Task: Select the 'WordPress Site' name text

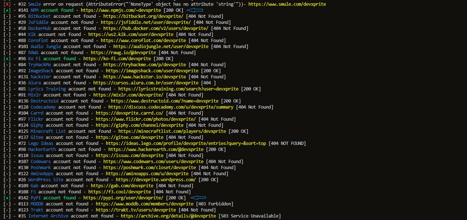Action: 46,180
